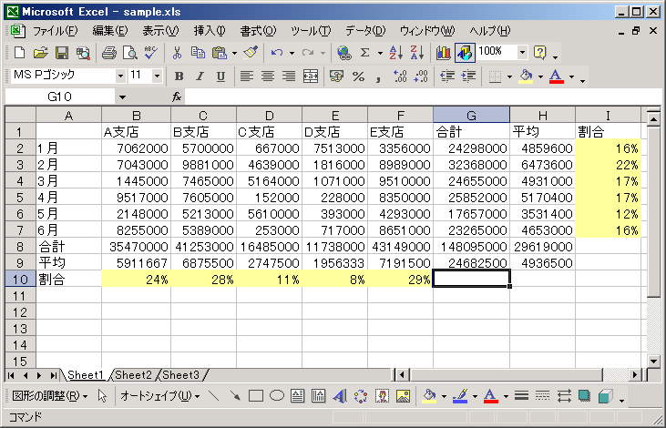Expand the Name Box dropdown arrow

122,97
